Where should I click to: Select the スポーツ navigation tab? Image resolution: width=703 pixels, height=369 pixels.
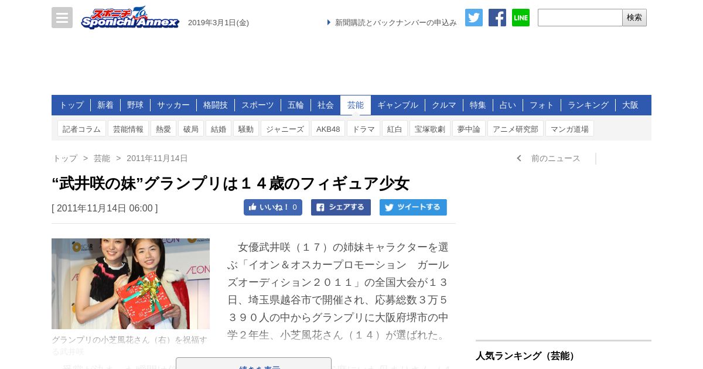(x=258, y=105)
